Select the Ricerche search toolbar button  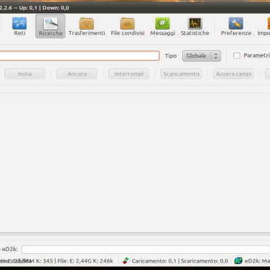tap(51, 26)
